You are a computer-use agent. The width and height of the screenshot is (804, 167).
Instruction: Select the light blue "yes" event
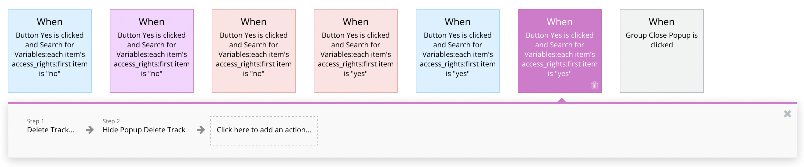[457, 51]
